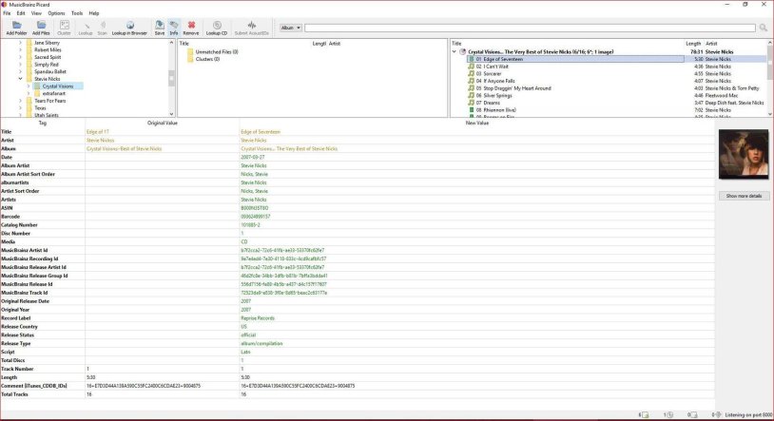Click the album cover art thumbnail
The image size is (774, 421).
coord(743,156)
